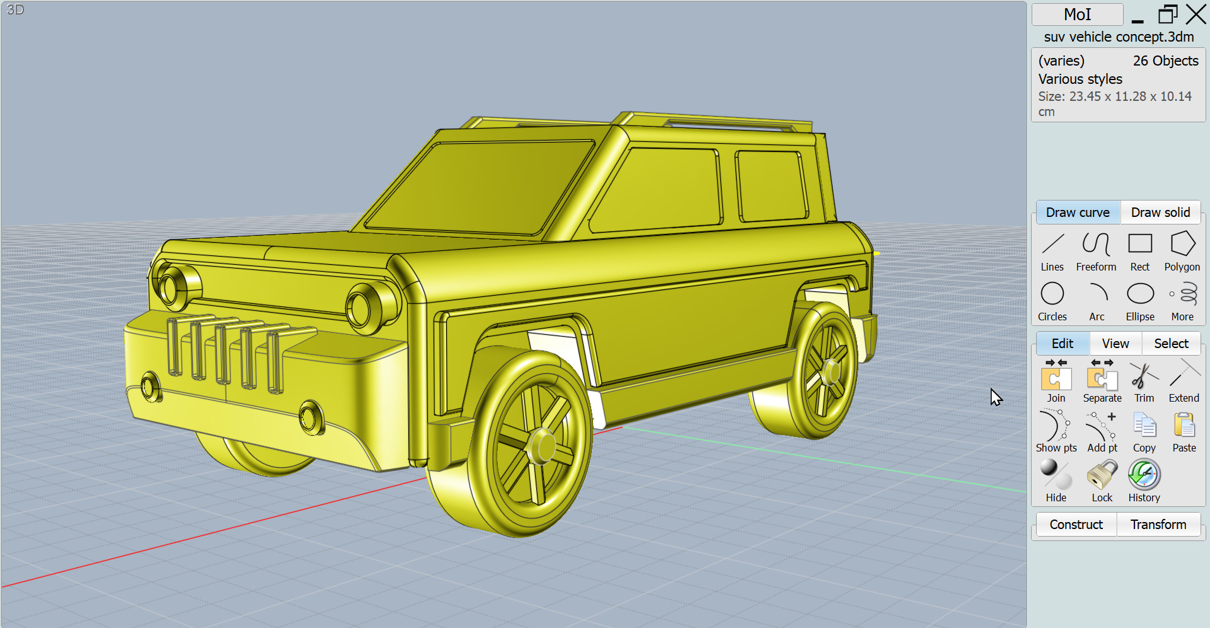Screen dimensions: 1210x628
Task: Click the Various styles label
Action: (1080, 79)
